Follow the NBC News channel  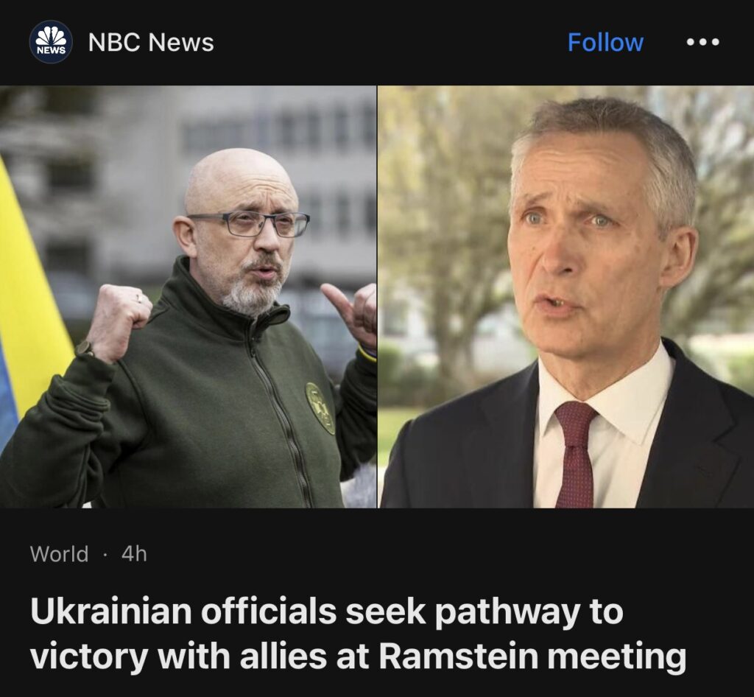point(605,42)
